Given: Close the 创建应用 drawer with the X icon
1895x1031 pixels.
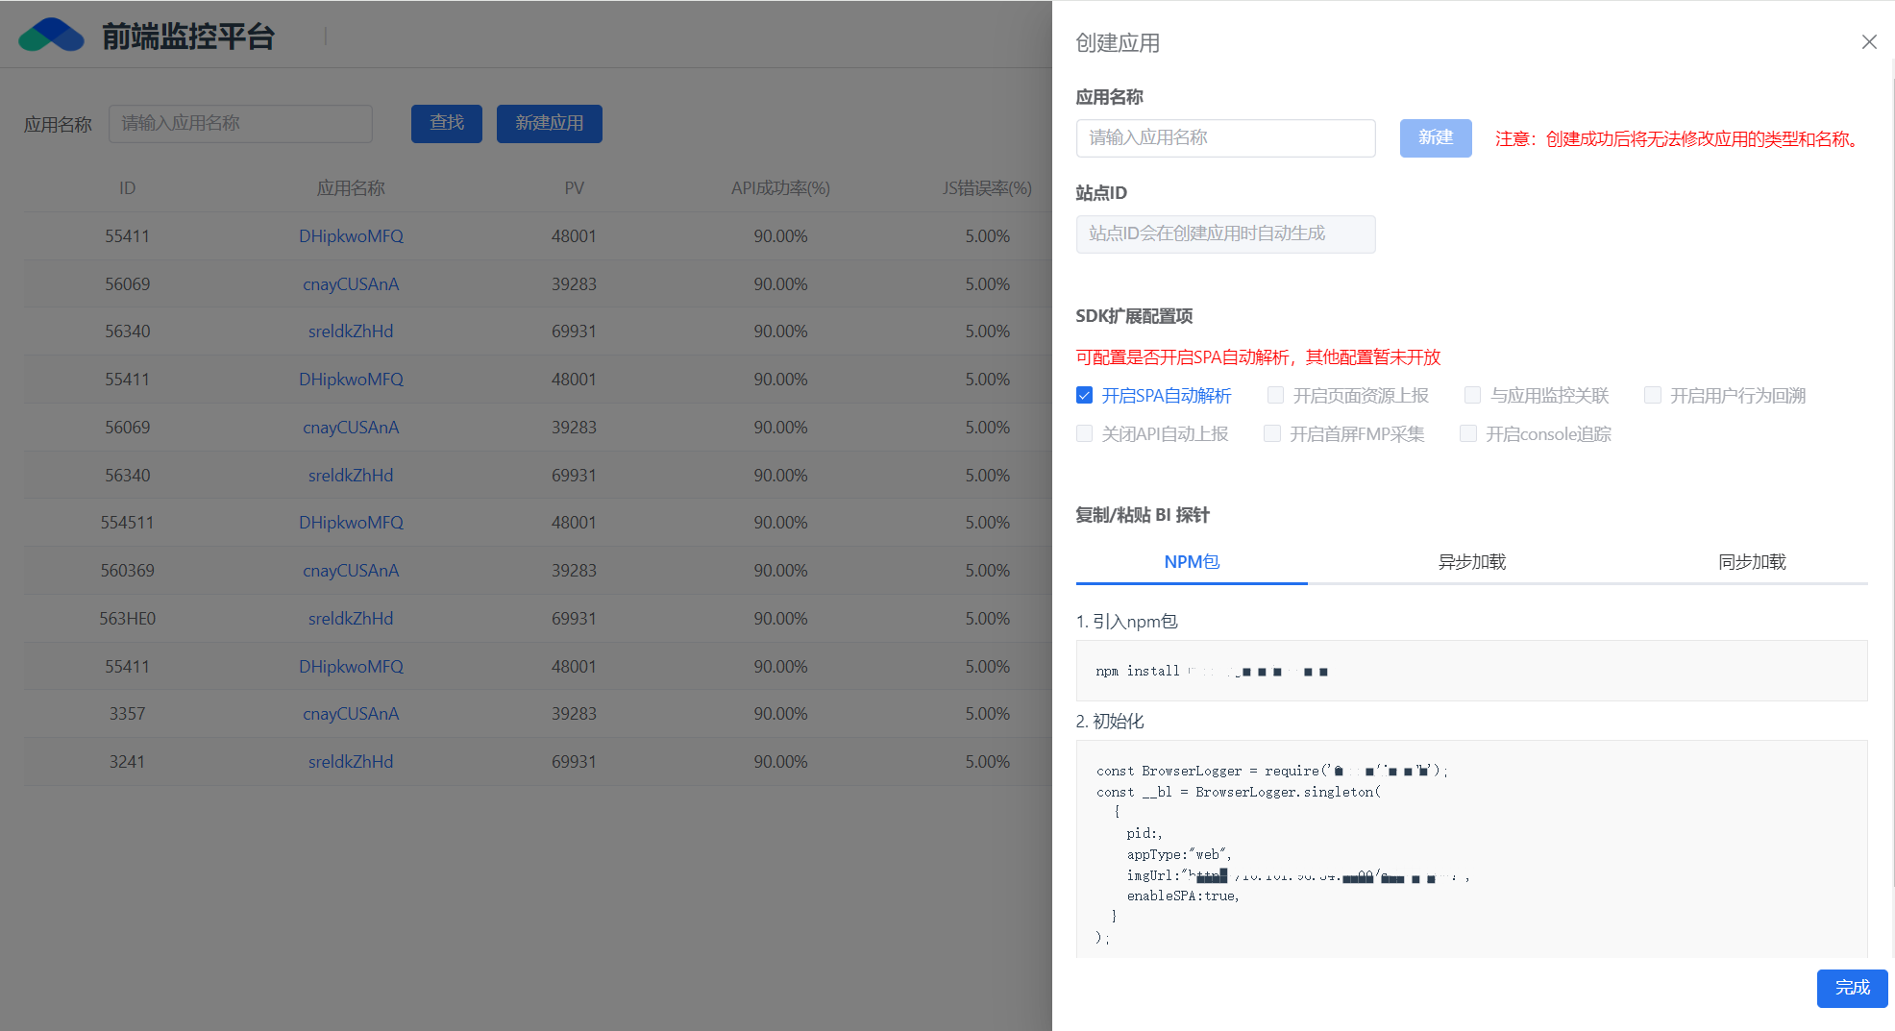Looking at the screenshot, I should click(1868, 42).
